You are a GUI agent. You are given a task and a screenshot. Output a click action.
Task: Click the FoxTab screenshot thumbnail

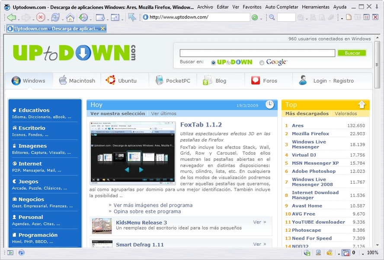point(133,153)
